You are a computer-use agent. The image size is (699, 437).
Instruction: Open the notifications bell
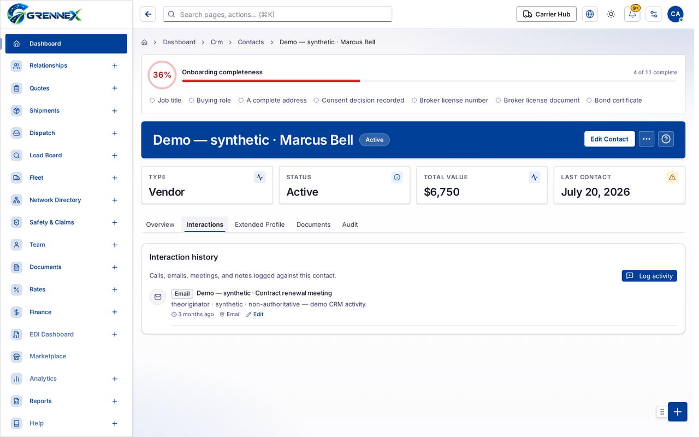pyautogui.click(x=632, y=14)
